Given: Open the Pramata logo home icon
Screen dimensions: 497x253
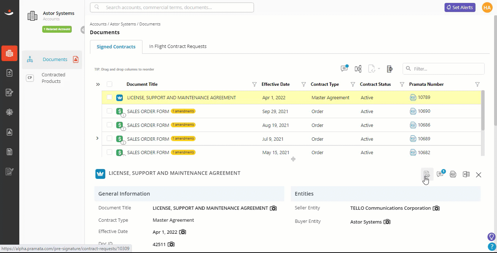Looking at the screenshot, I should pyautogui.click(x=9, y=12).
